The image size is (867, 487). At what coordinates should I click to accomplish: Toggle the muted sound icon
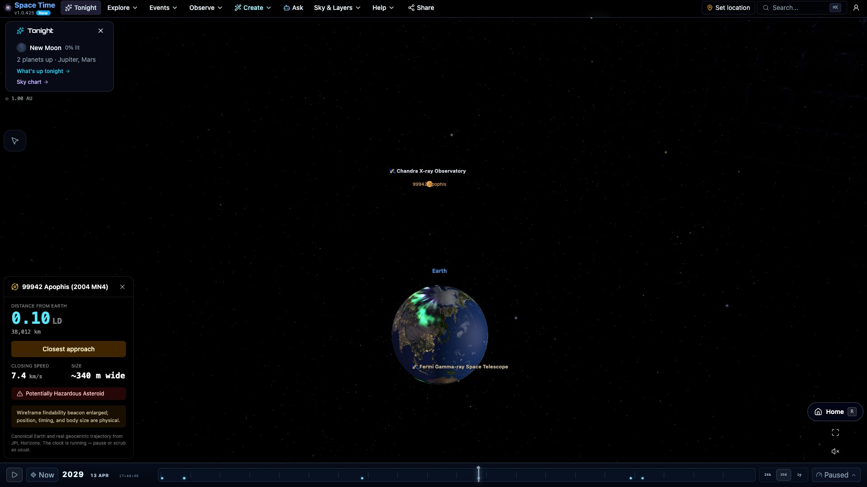[835, 451]
